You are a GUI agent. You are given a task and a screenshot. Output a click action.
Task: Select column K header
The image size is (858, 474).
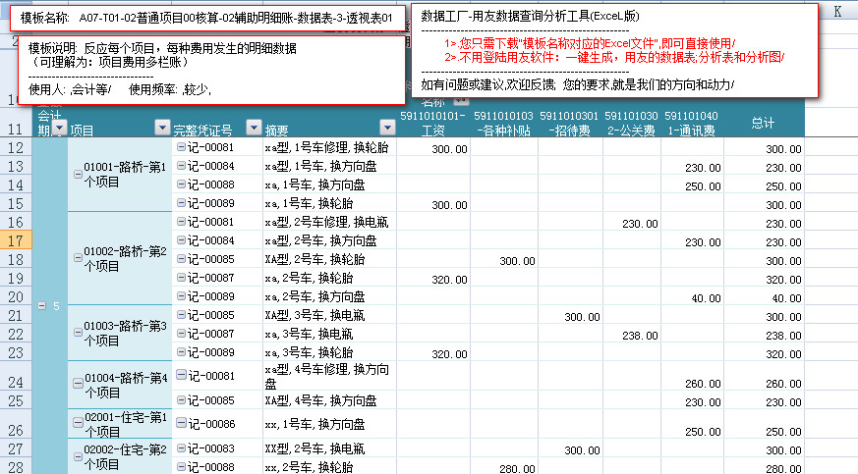[x=836, y=12]
